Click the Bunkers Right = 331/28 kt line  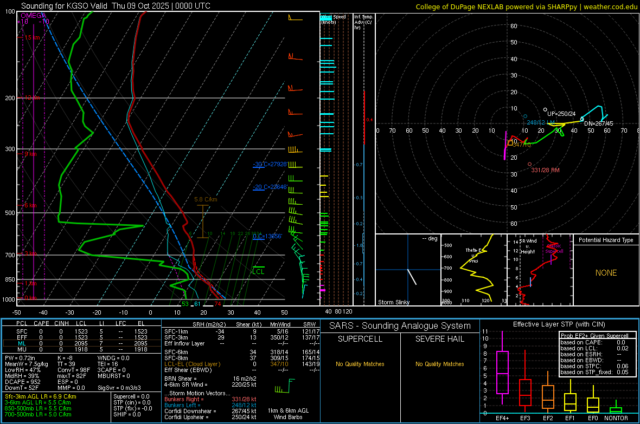[210, 400]
